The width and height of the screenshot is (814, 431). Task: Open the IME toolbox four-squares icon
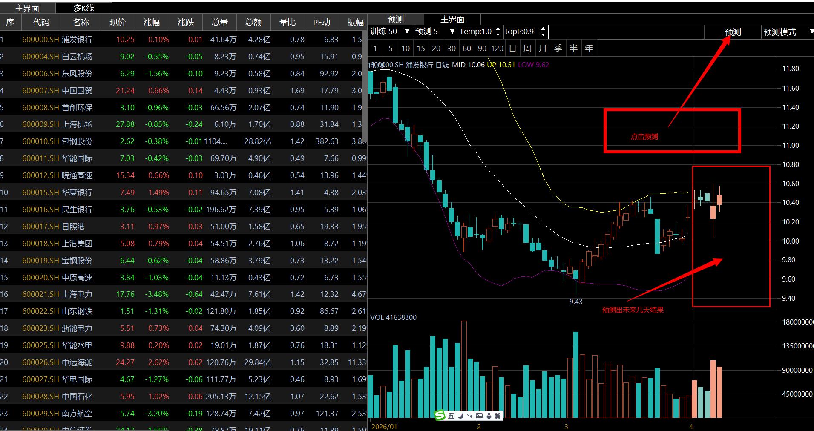point(497,416)
